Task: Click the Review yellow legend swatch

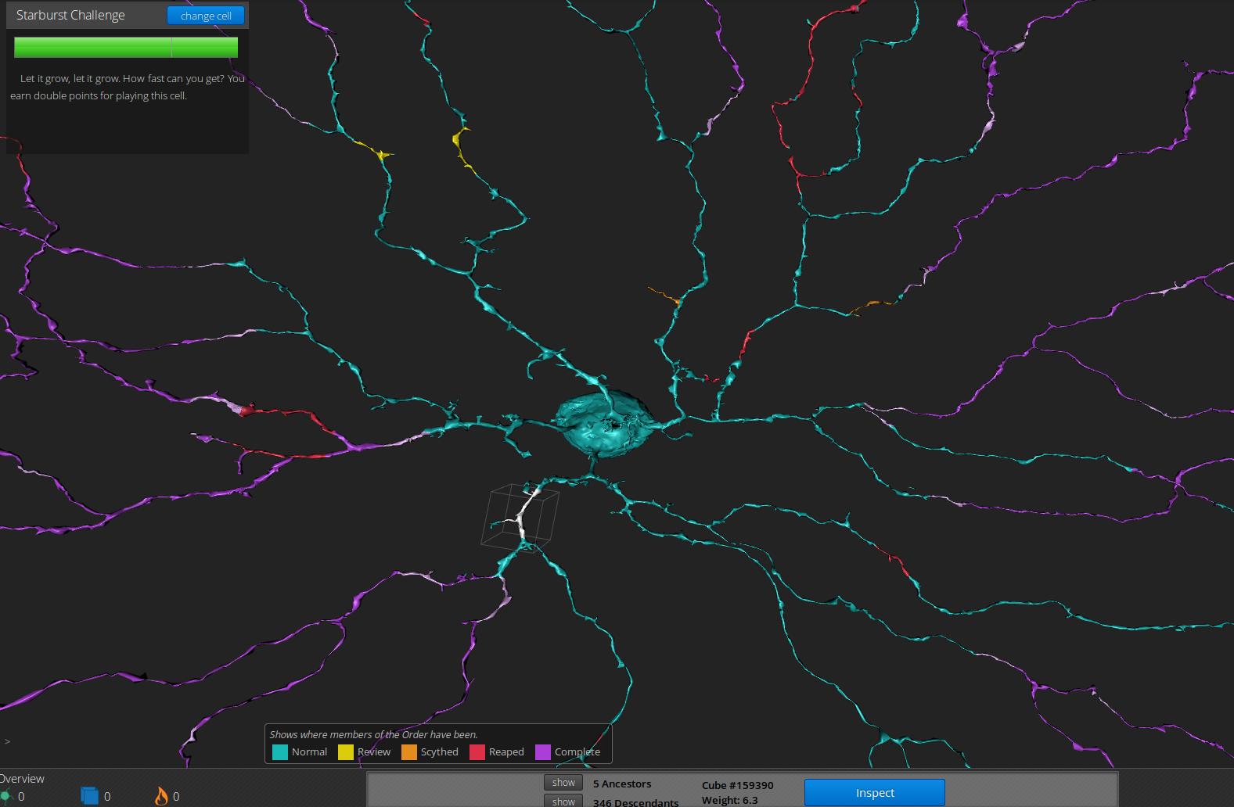Action: pyautogui.click(x=346, y=752)
